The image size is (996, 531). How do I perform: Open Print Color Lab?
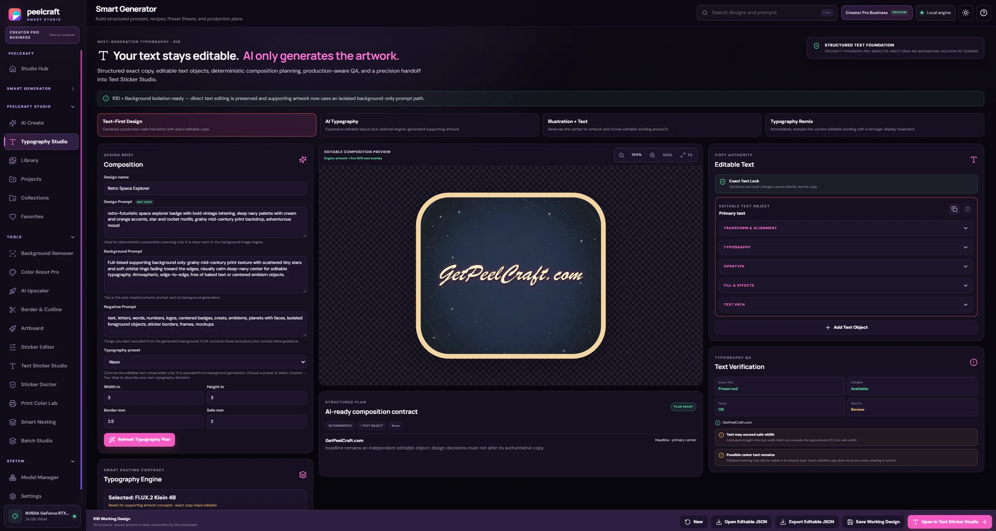point(41,403)
